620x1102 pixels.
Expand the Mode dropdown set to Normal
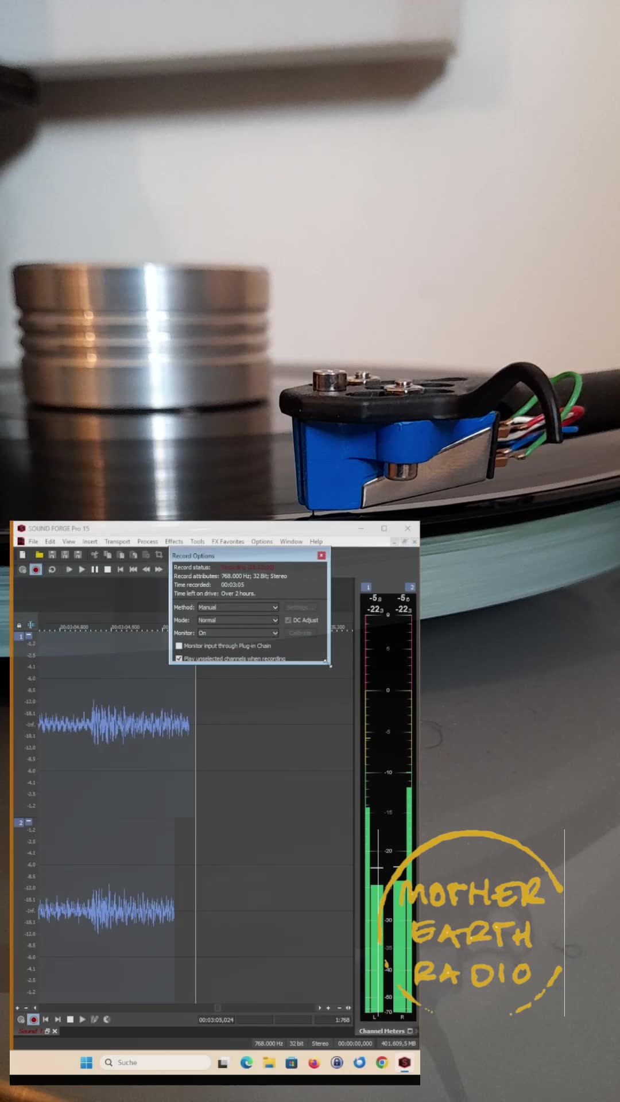tap(238, 620)
